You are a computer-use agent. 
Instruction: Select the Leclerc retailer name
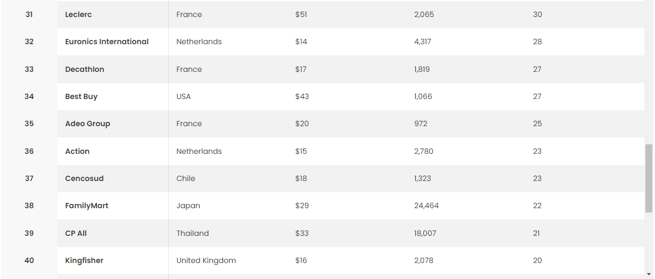(78, 14)
